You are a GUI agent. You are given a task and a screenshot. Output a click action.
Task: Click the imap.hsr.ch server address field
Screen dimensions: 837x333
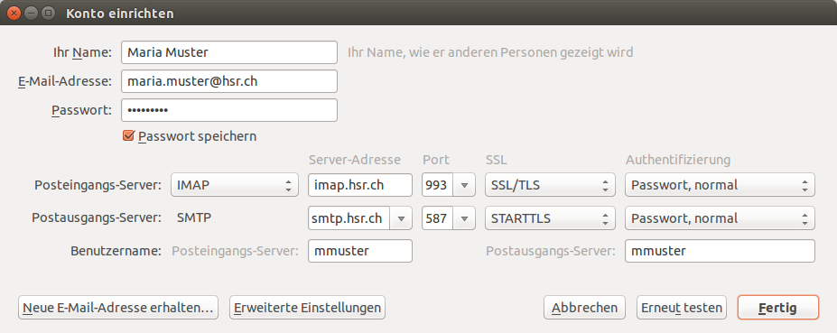tap(359, 185)
